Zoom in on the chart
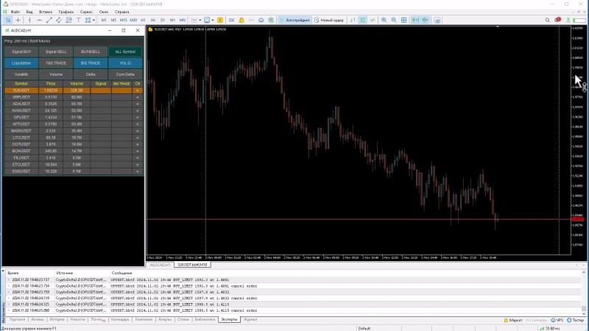This screenshot has width=589, height=331. pyautogui.click(x=384, y=21)
